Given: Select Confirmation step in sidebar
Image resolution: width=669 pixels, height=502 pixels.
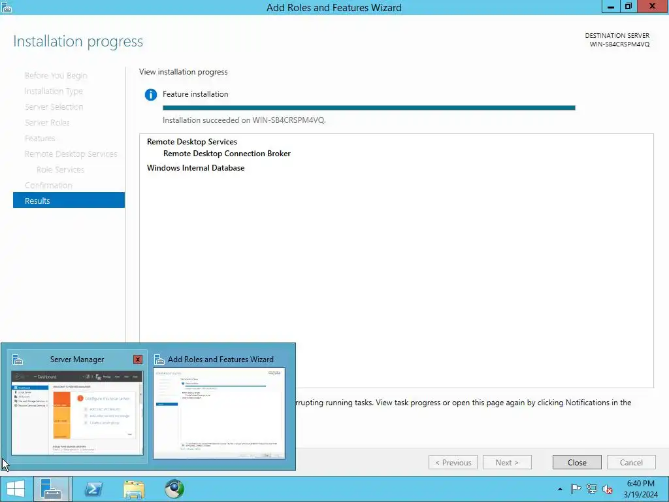Looking at the screenshot, I should coord(48,185).
